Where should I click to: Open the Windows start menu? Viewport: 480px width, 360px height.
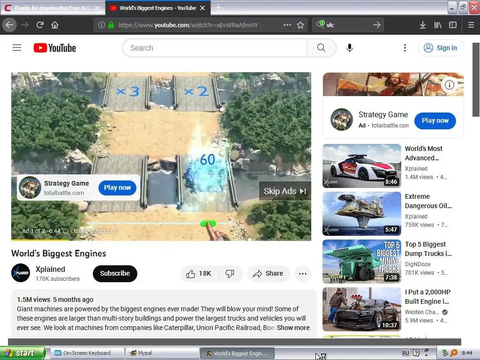(22, 353)
